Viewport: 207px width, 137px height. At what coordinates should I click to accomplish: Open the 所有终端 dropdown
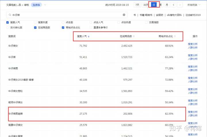pyautogui.click(x=194, y=5)
